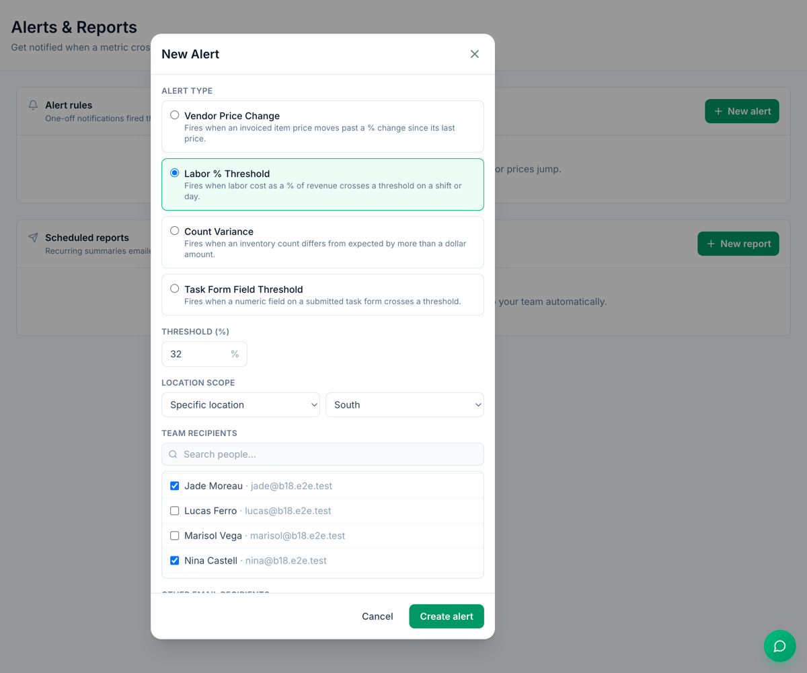This screenshot has height=673, width=807.
Task: Click the TEAM RECIPIENTS section label
Action: point(199,433)
